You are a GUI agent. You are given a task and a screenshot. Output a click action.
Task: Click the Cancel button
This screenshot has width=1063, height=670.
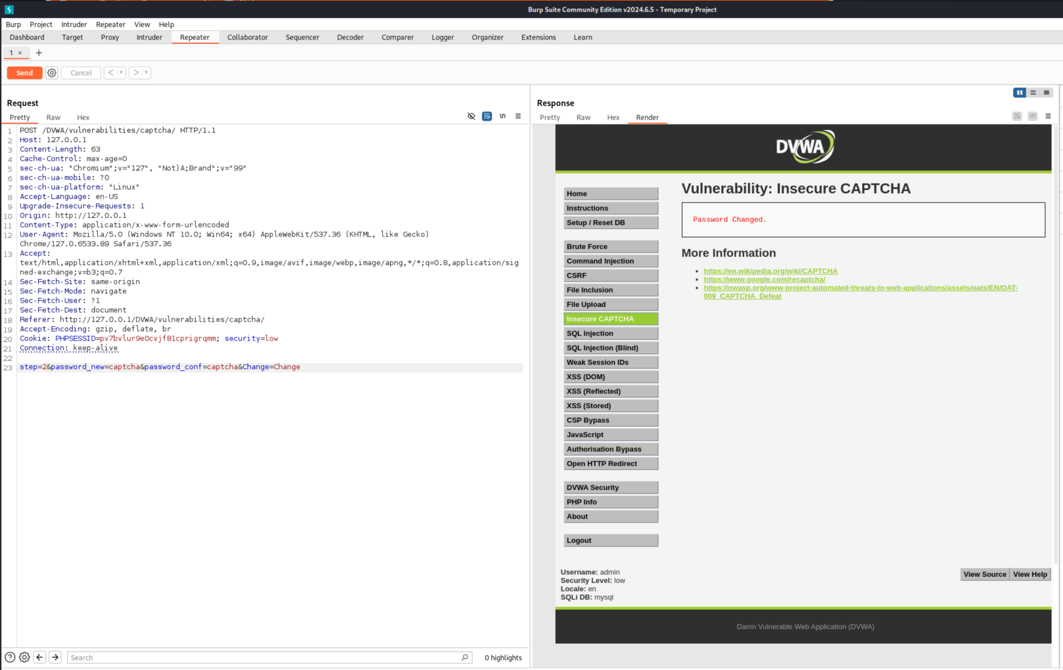point(81,73)
